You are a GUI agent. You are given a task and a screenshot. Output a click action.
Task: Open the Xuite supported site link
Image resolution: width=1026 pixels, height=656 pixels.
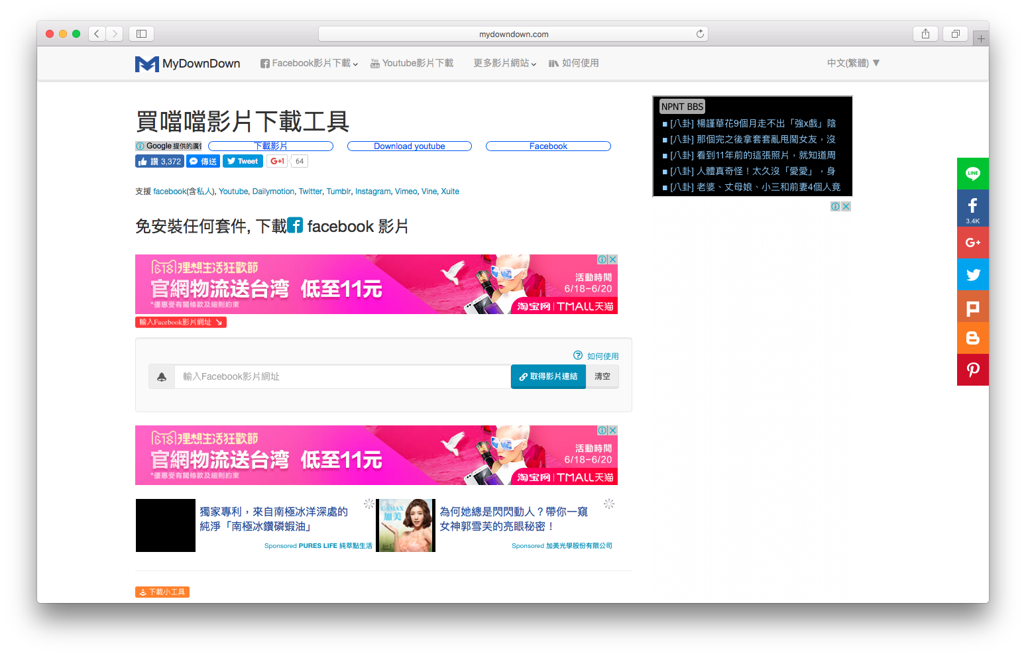[450, 191]
